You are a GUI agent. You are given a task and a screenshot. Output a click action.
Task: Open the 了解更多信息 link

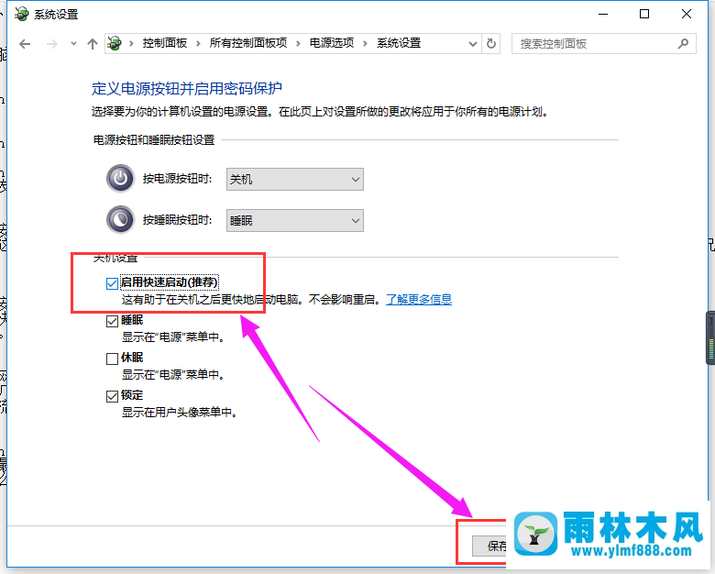[x=419, y=299]
